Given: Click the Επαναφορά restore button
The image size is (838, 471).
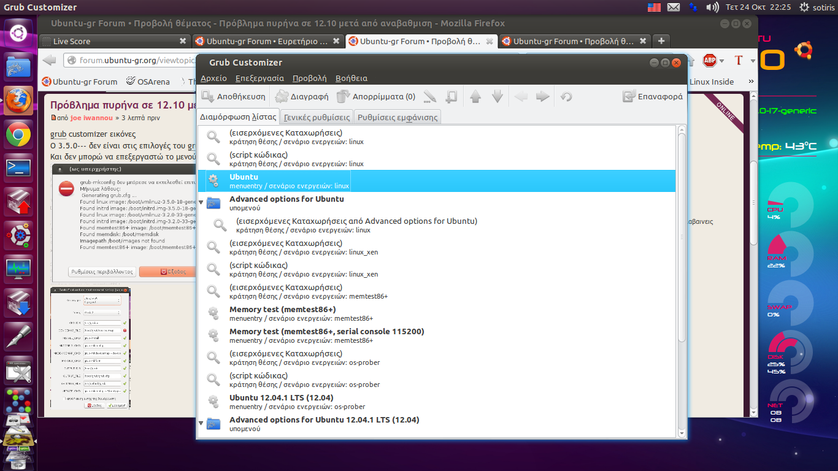Looking at the screenshot, I should coord(652,97).
